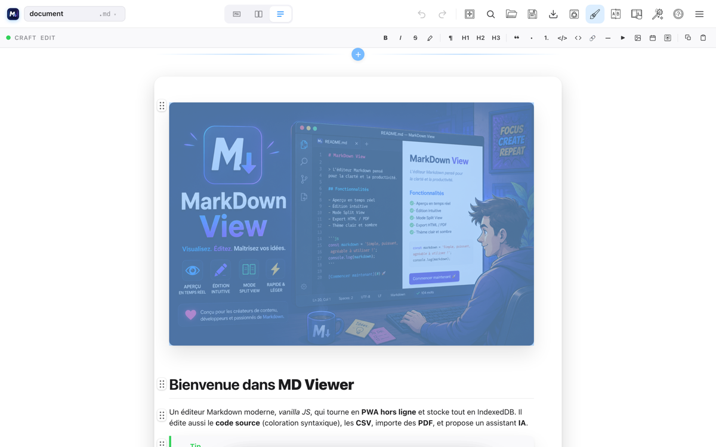Image resolution: width=716 pixels, height=447 pixels.
Task: Insert a bulleted list
Action: click(532, 38)
